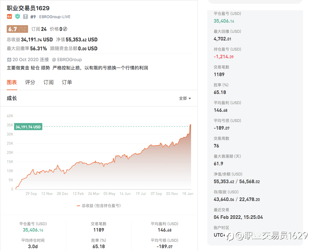Viewport: 311px width, 251px height.
Task: Switch to the 评分 tab
Action: (x=30, y=82)
